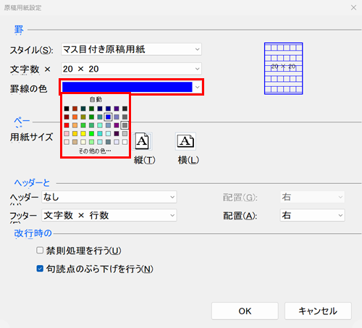
Task: Confirm settings with the OK button
Action: click(x=245, y=311)
